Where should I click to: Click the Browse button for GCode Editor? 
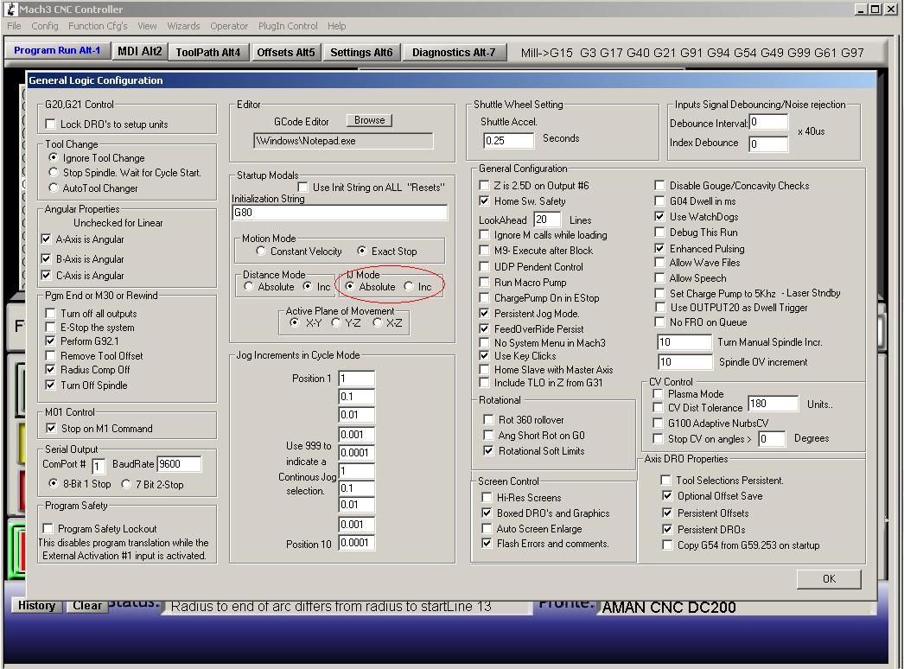tap(370, 120)
